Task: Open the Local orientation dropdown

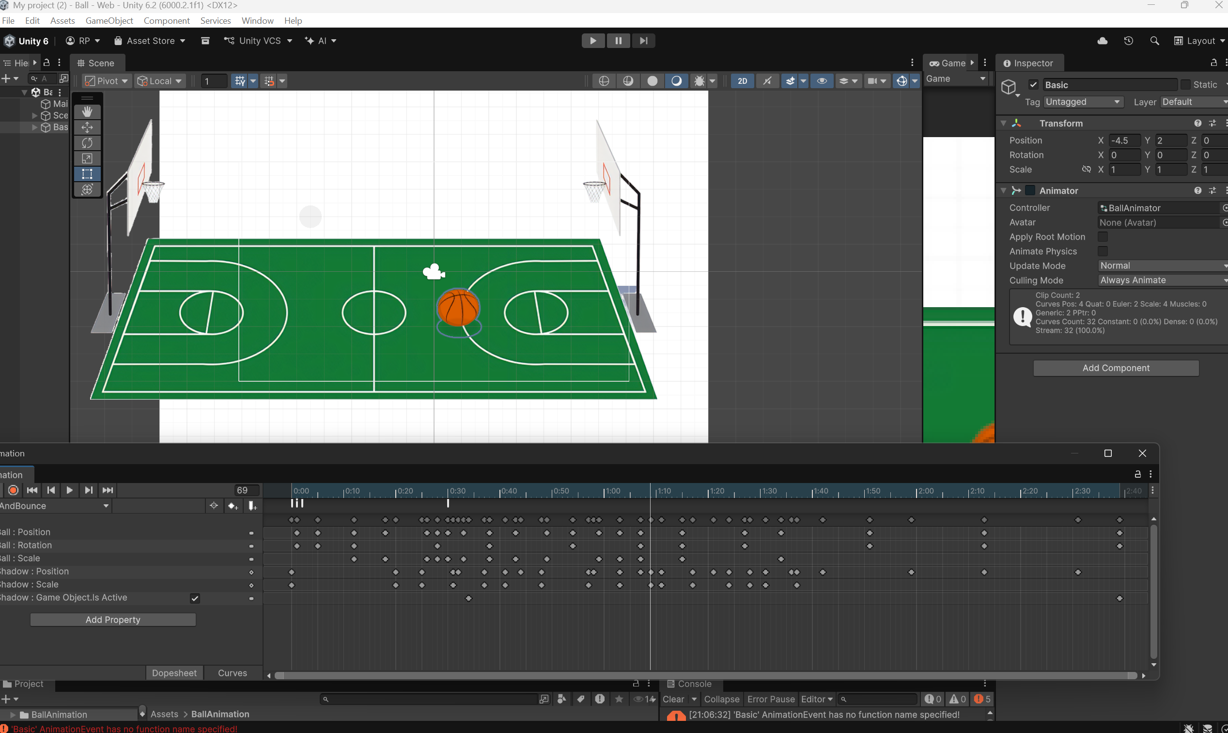Action: pos(159,81)
